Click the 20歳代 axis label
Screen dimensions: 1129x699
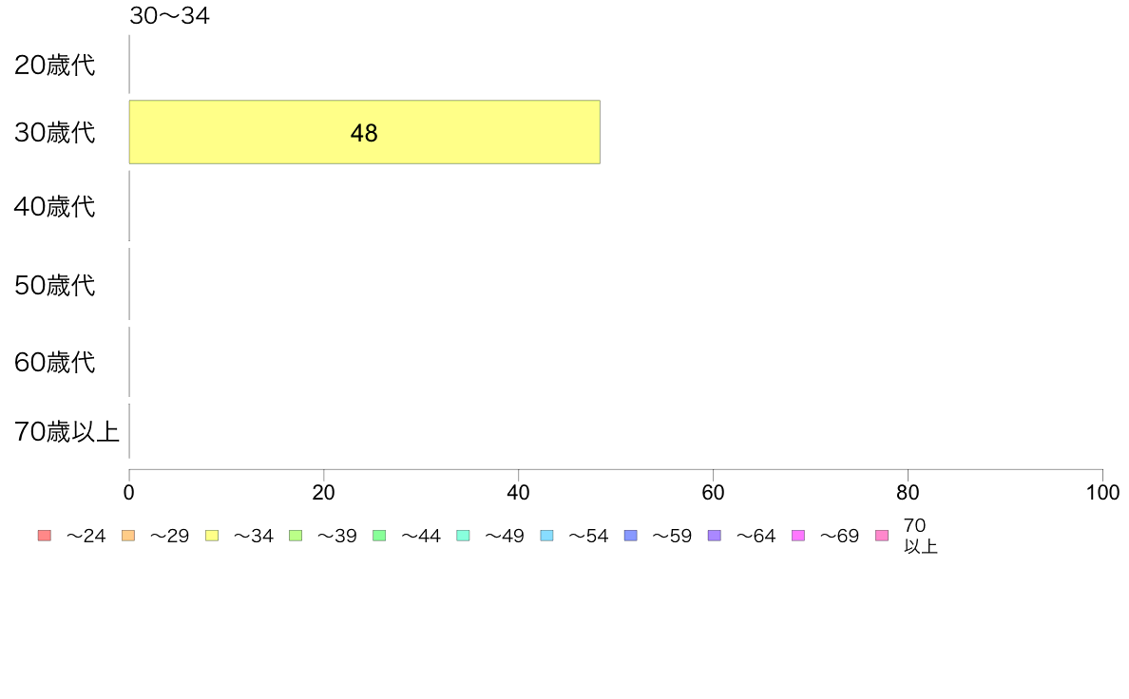click(55, 65)
